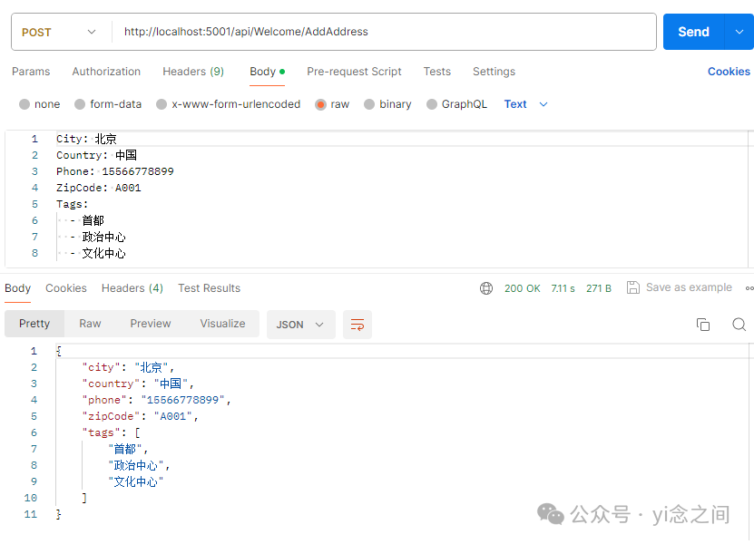Screen dimensions: 754x544
Task: Click the request tag line "- 首都"
Action: click(x=87, y=220)
